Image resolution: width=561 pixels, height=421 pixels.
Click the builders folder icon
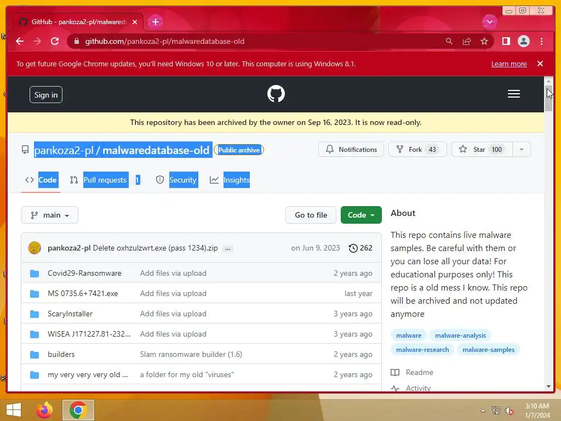coord(35,355)
